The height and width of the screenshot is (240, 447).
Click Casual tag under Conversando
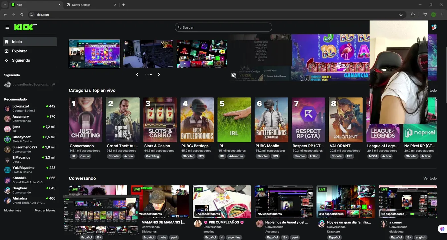pos(85,156)
